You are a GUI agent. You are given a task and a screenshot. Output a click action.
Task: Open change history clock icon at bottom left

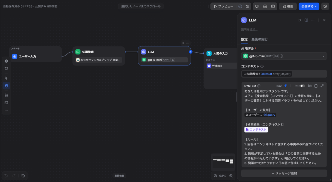[x=23, y=176]
